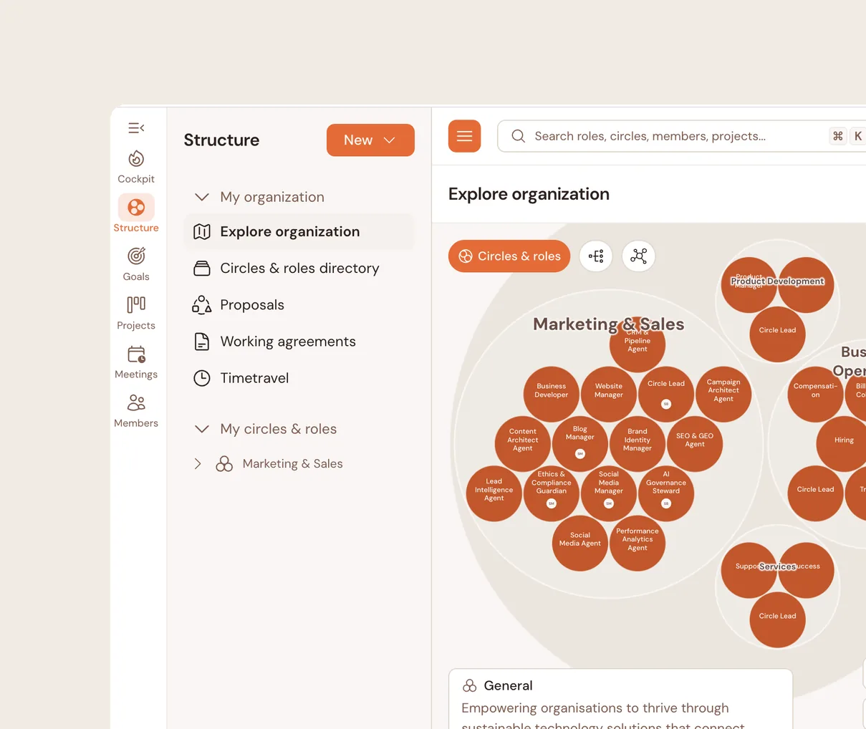Open Explore organization menu item

pos(299,231)
